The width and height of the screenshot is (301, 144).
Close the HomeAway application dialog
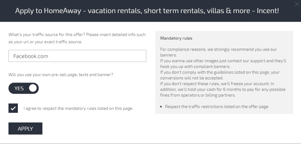(297, 4)
